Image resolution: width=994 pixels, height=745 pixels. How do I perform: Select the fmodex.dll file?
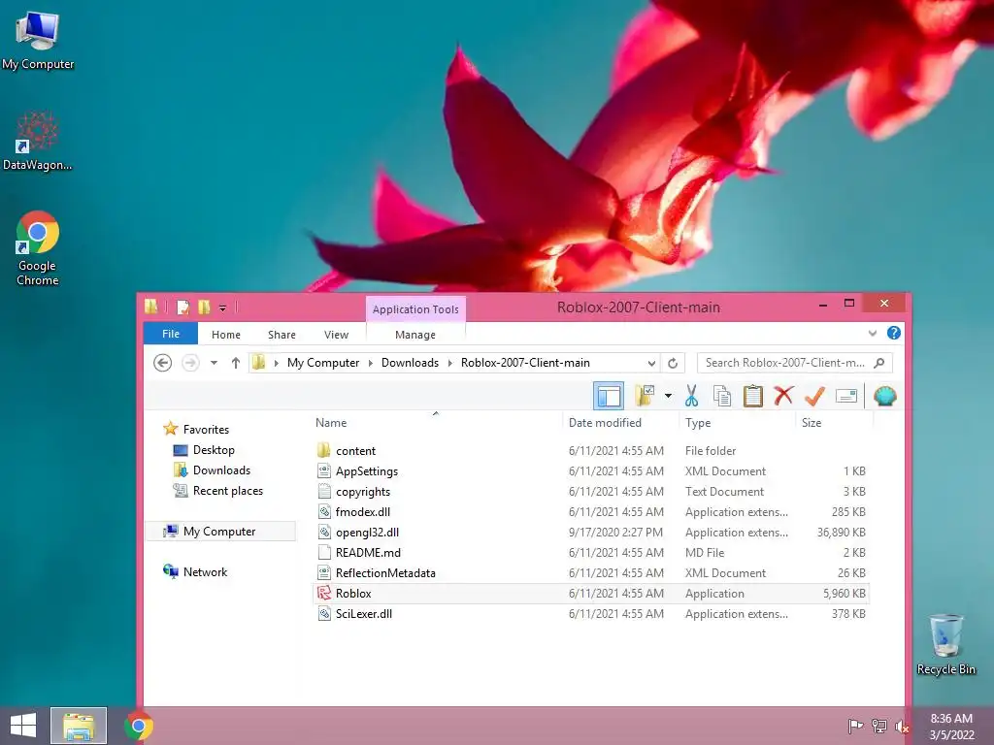coord(591,511)
